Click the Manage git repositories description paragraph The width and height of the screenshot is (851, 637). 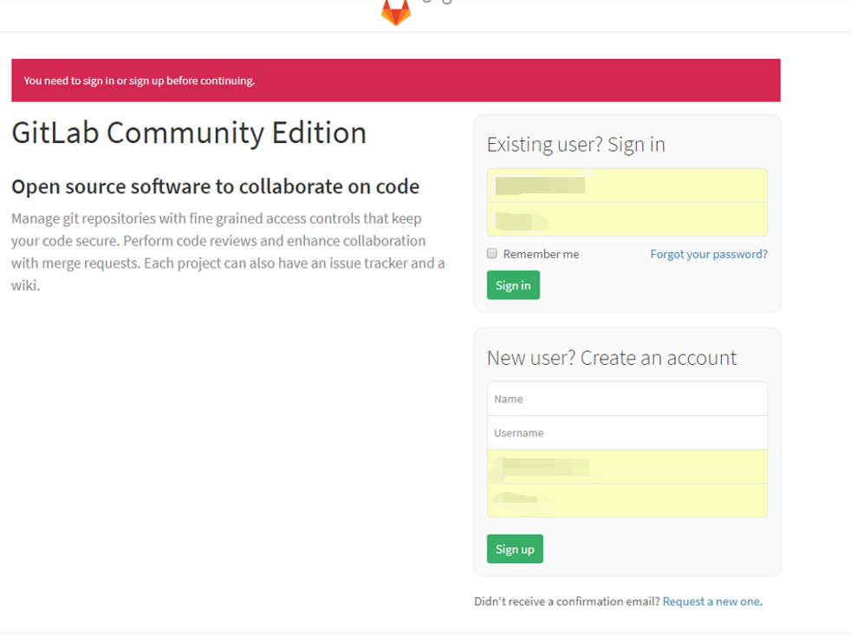[x=228, y=251]
